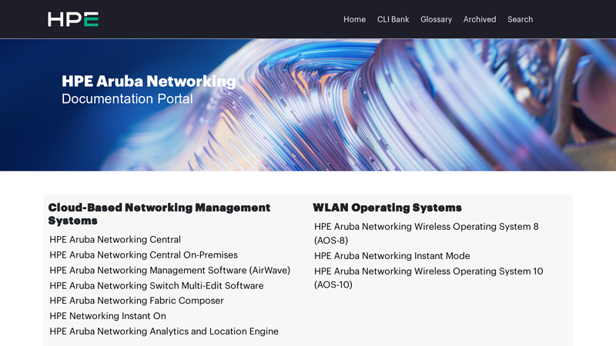The width and height of the screenshot is (616, 346).
Task: Click the HPE logo in the header
Action: (73, 19)
